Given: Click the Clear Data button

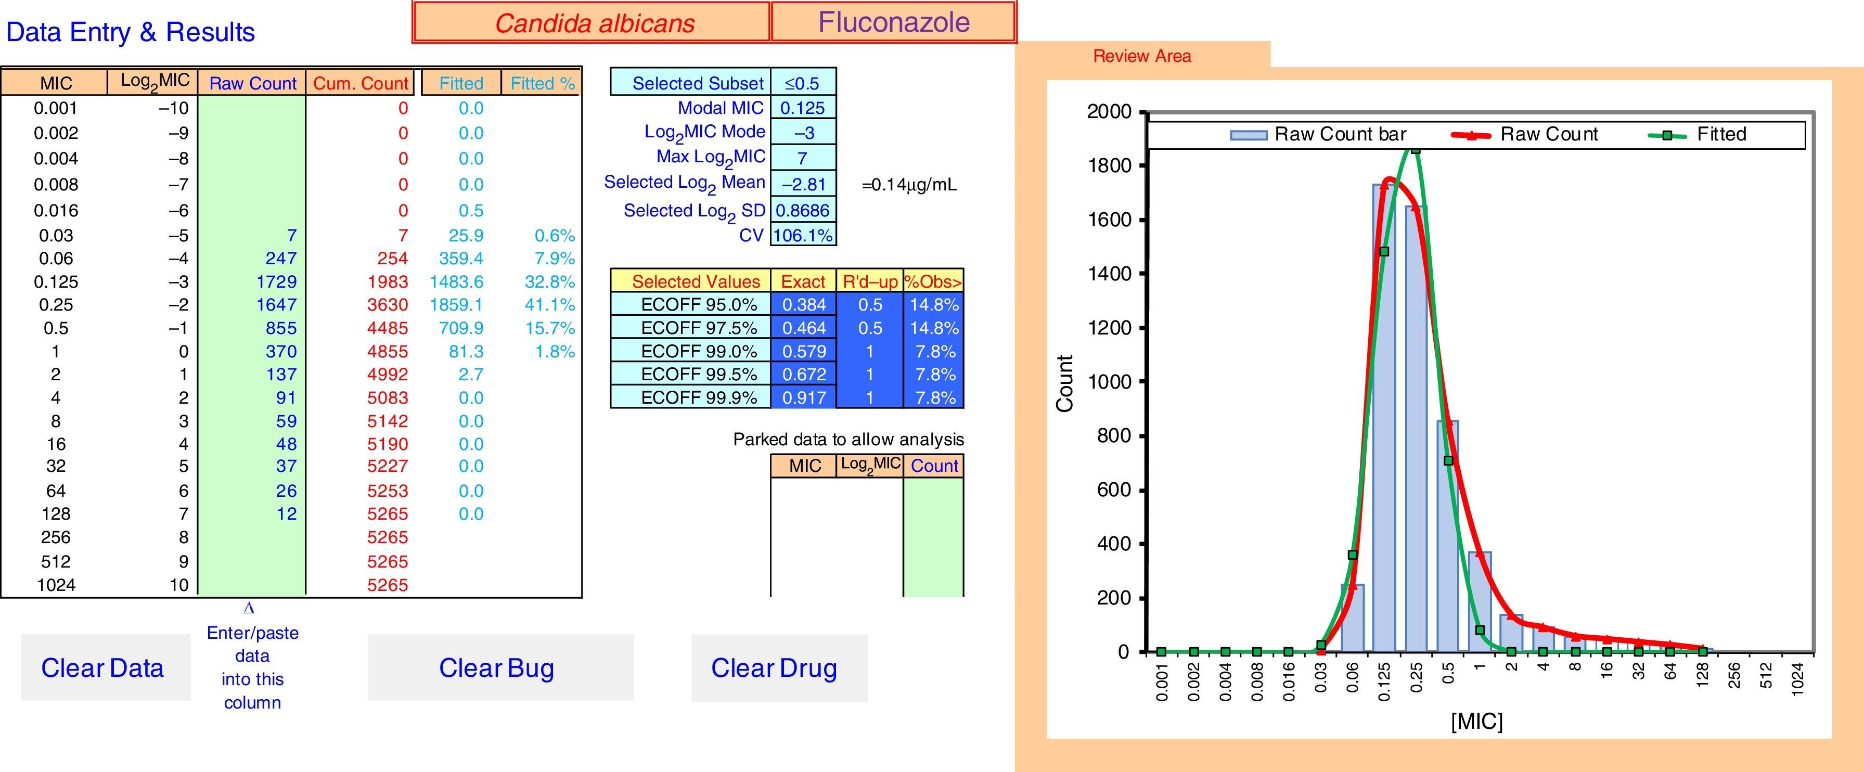Looking at the screenshot, I should (x=105, y=667).
